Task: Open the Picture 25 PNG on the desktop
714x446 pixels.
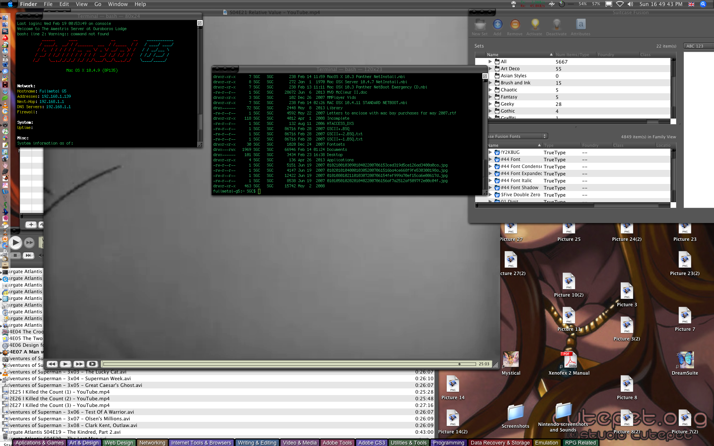Action: point(569,228)
